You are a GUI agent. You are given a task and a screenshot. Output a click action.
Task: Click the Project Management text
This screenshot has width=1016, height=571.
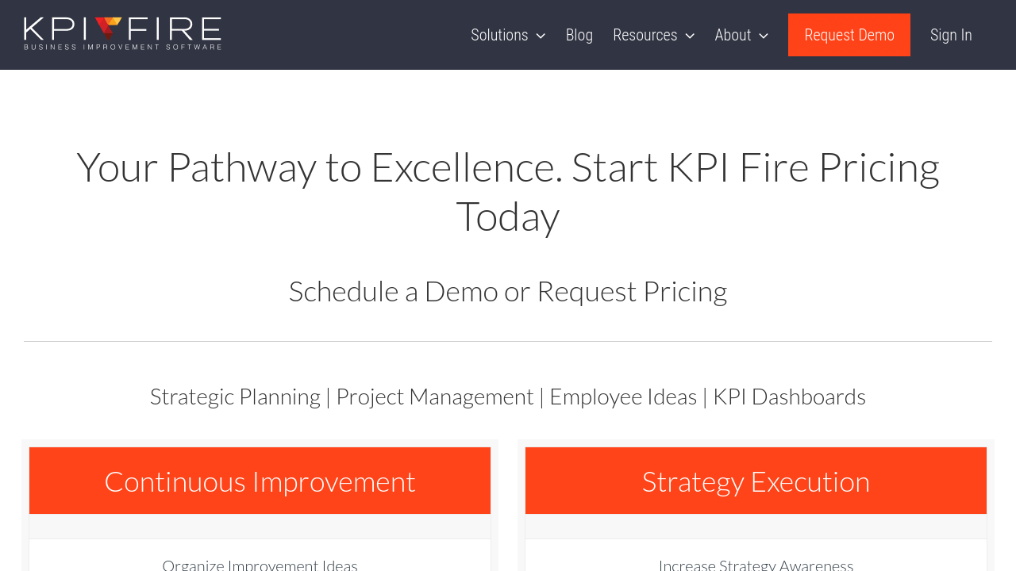point(435,397)
